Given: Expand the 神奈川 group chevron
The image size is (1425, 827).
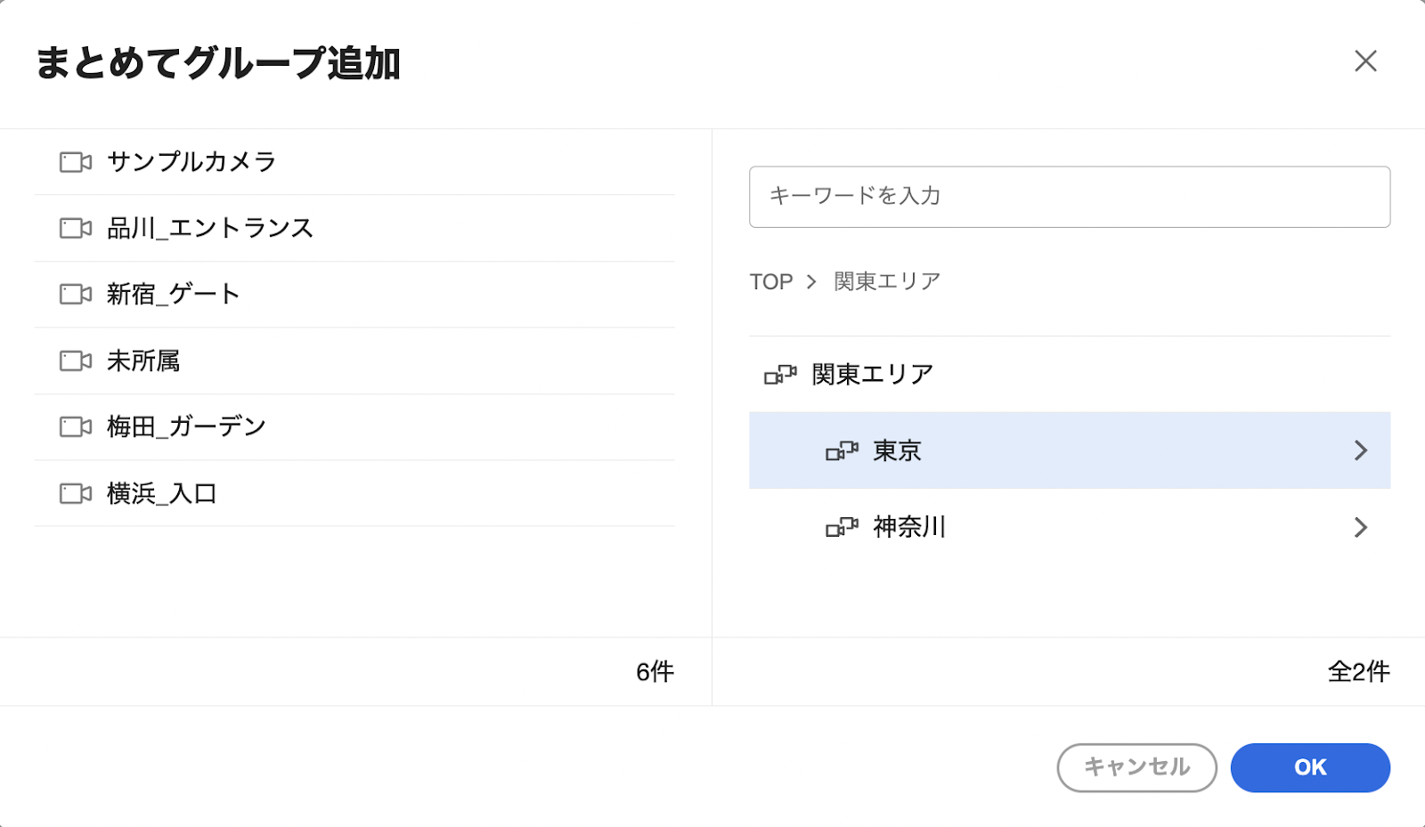Looking at the screenshot, I should (x=1360, y=527).
